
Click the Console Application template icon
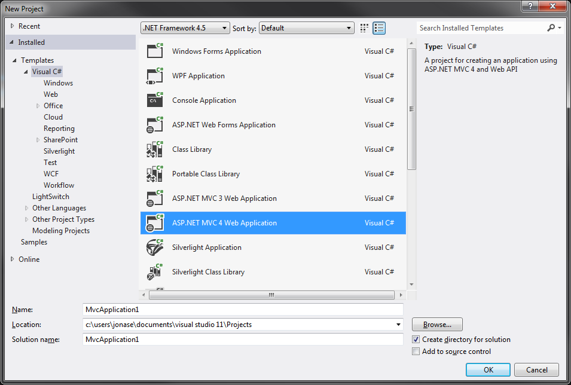(x=154, y=100)
